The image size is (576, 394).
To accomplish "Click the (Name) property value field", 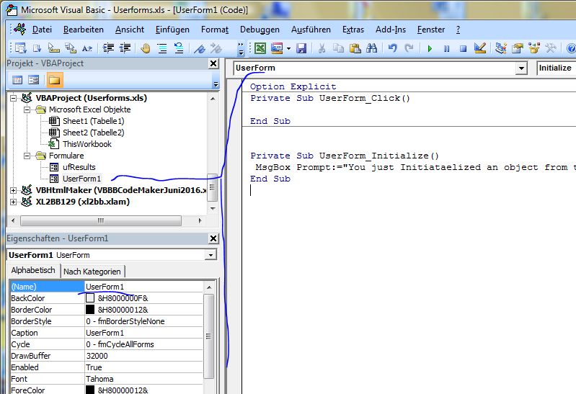I will click(x=143, y=287).
